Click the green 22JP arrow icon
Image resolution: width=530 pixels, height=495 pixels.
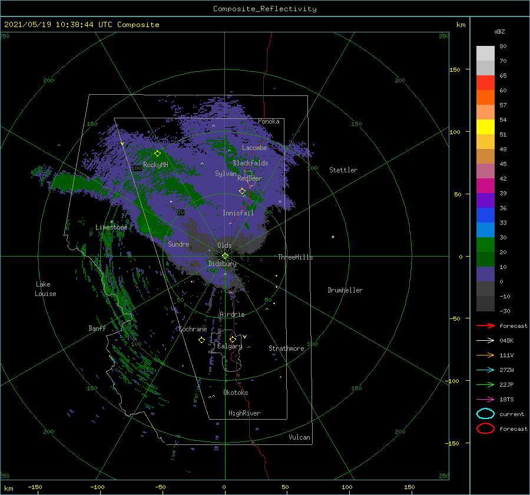(485, 384)
